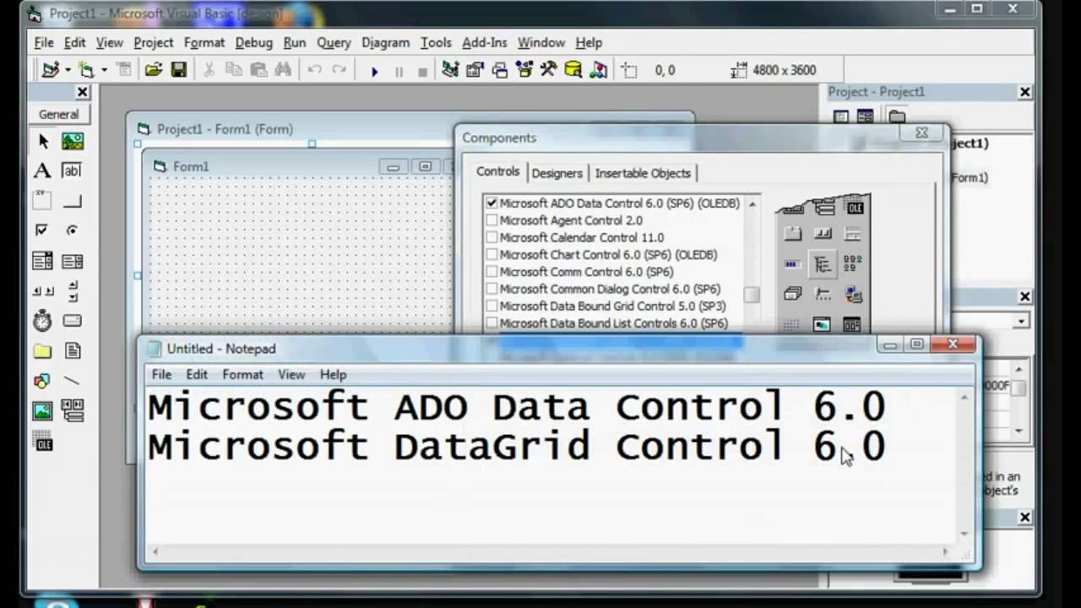Select the FileListBox control in toolbox

coord(73,351)
